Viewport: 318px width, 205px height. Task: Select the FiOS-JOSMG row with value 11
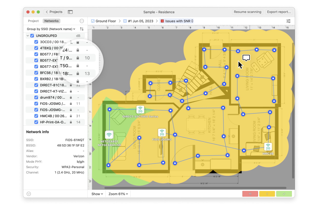coord(55,104)
